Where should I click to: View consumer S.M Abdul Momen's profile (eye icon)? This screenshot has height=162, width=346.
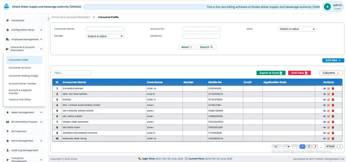pos(324,88)
